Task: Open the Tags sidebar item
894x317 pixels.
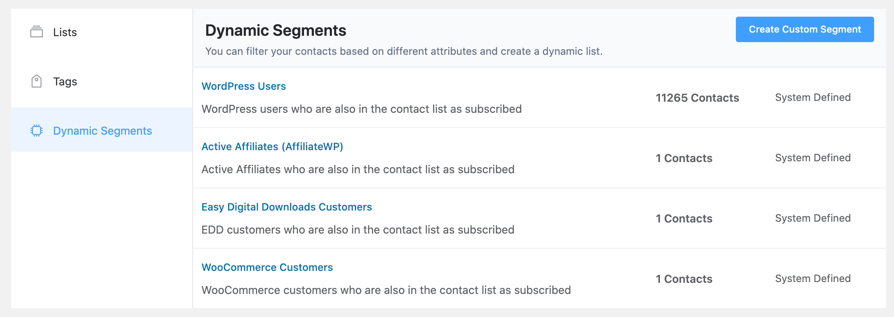Action: [102, 82]
